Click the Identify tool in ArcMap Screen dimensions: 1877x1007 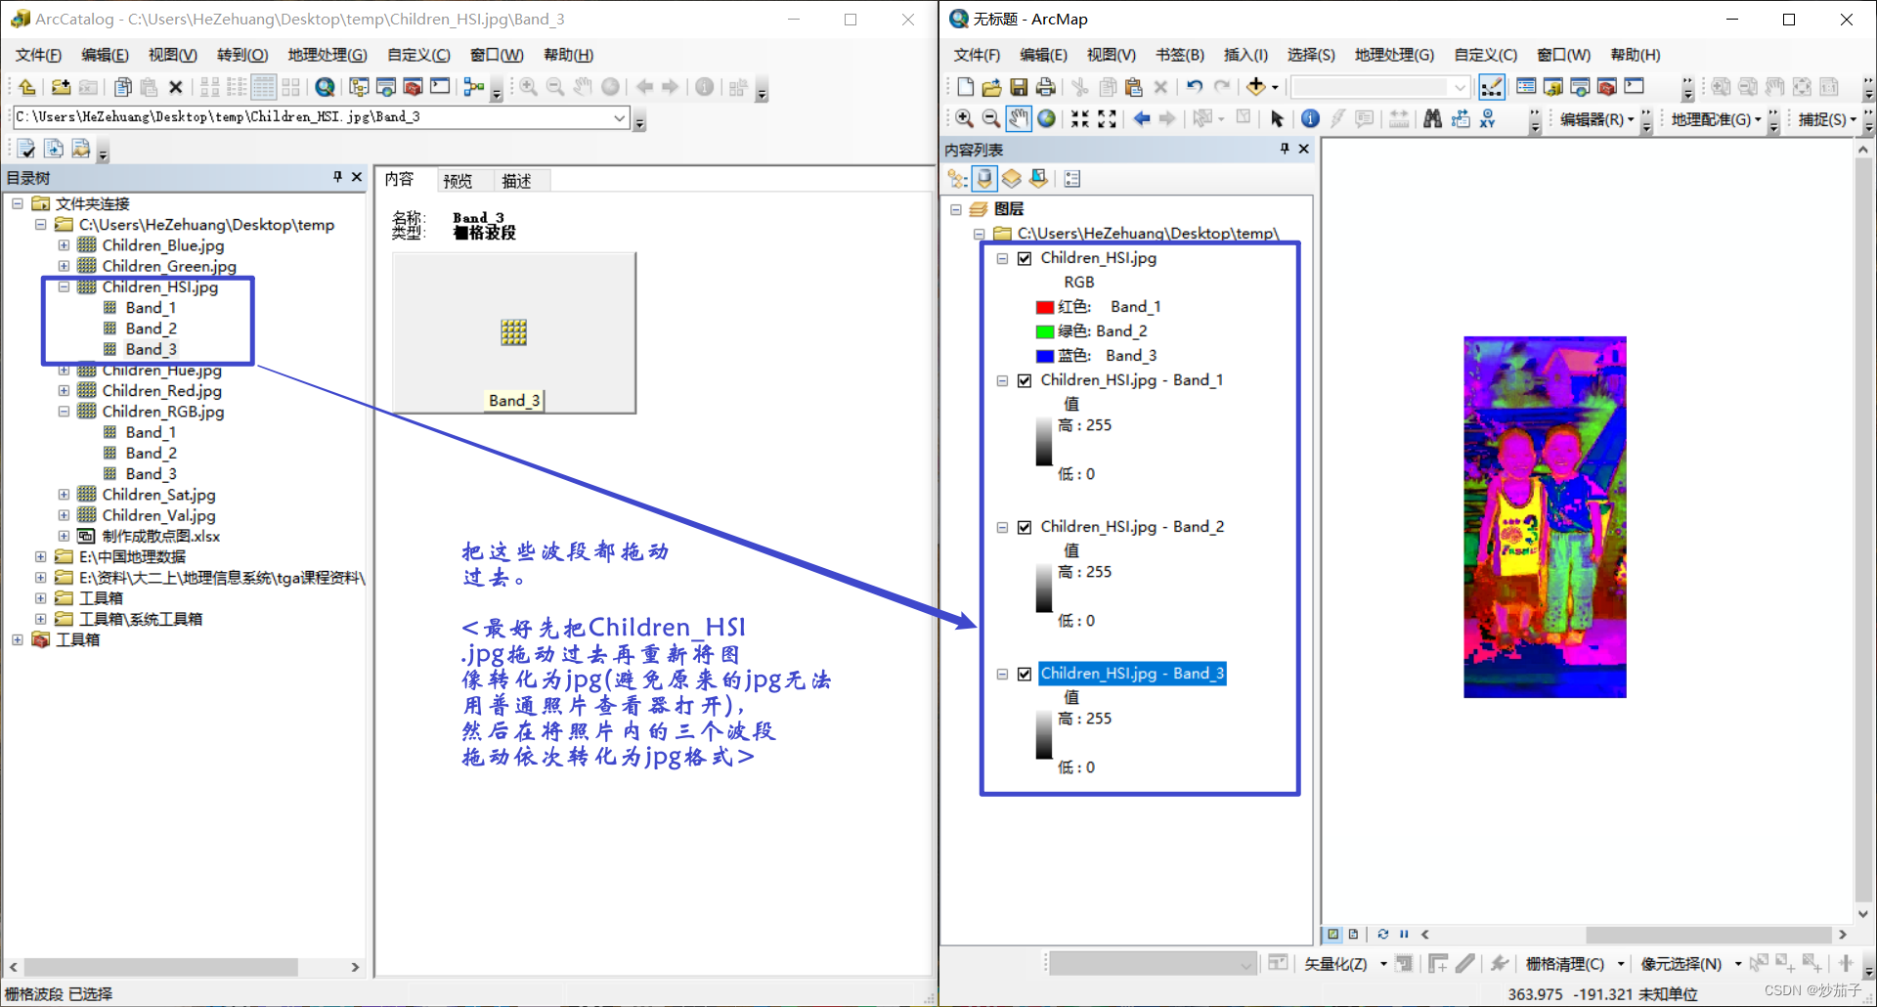[1310, 118]
